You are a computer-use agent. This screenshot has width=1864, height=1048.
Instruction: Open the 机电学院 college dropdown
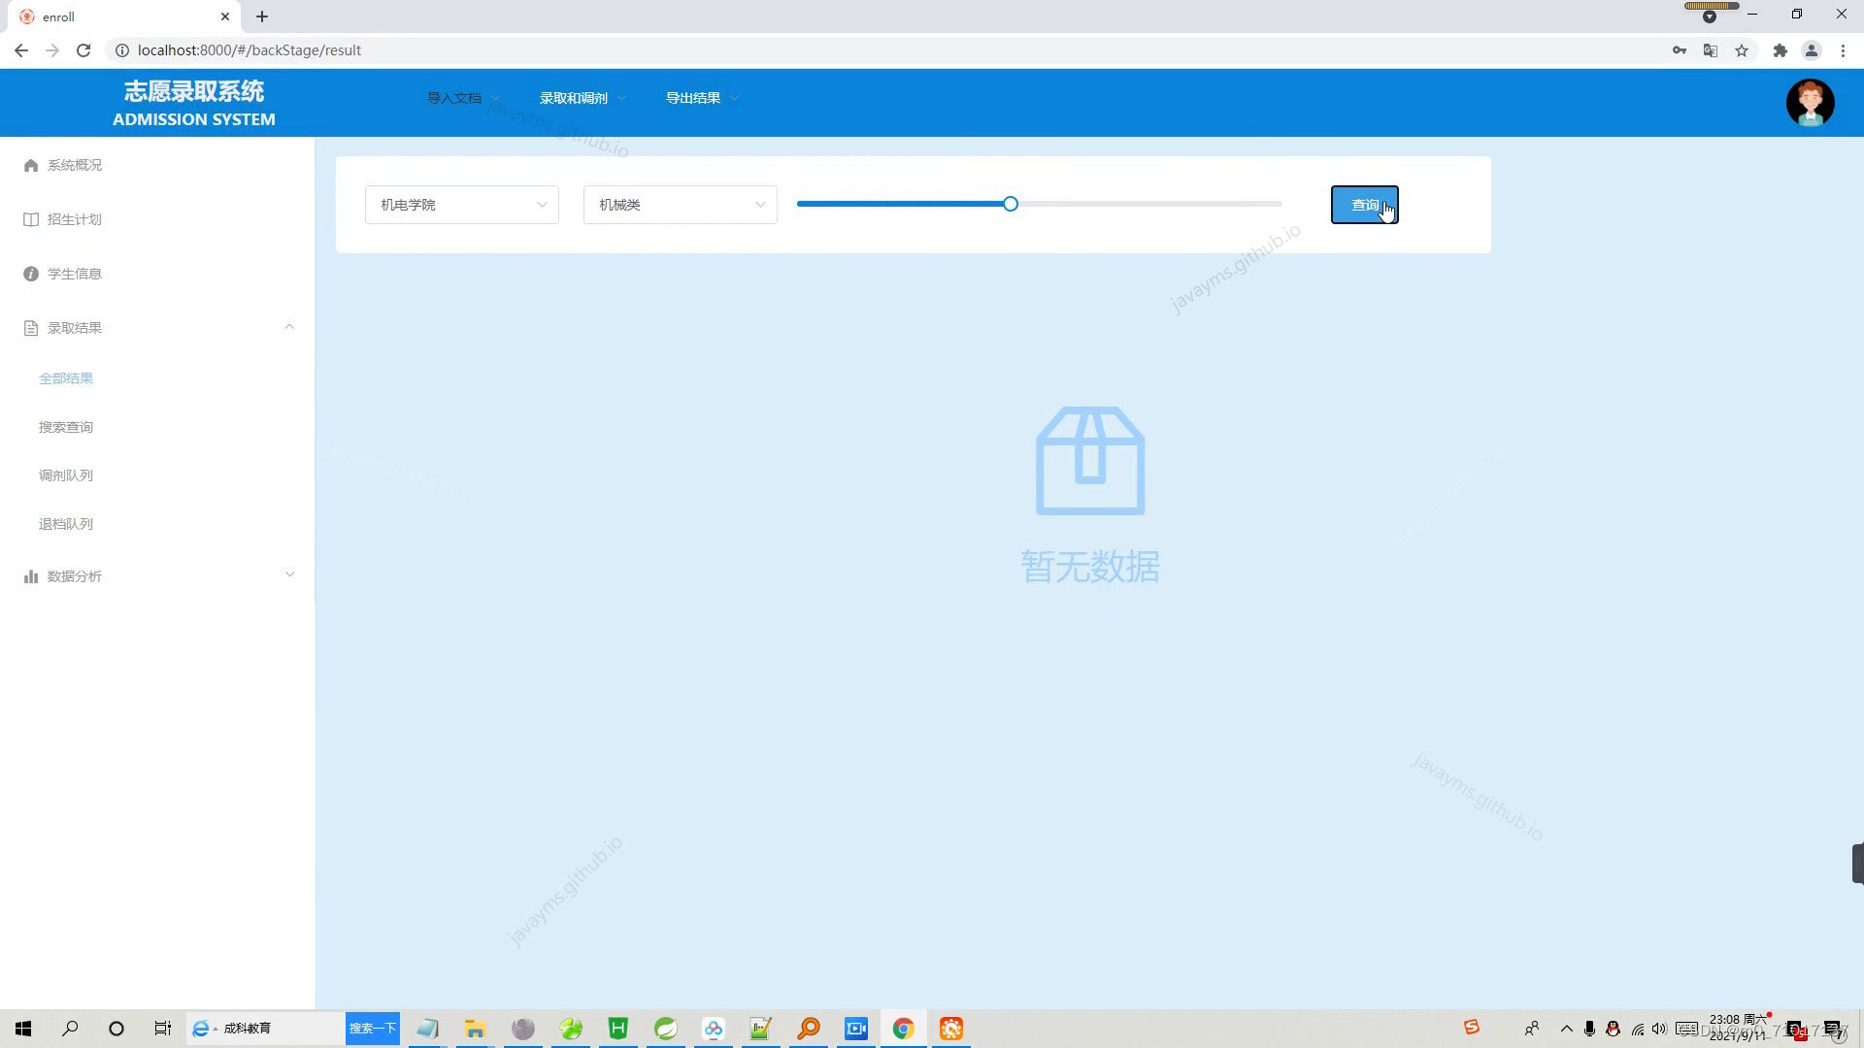coord(462,205)
